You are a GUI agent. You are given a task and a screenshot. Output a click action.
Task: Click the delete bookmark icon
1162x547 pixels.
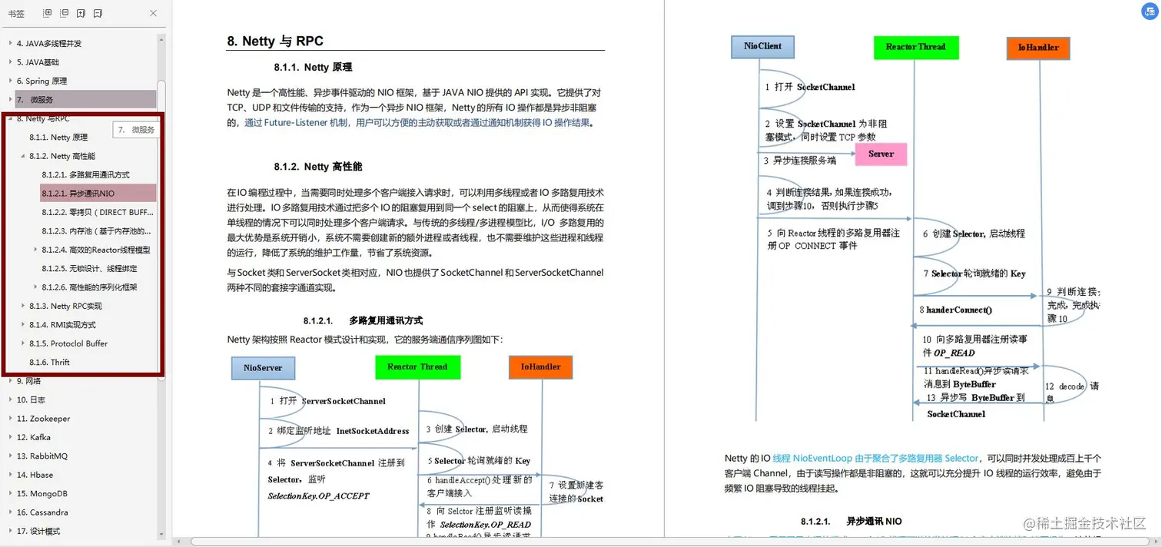tap(98, 13)
